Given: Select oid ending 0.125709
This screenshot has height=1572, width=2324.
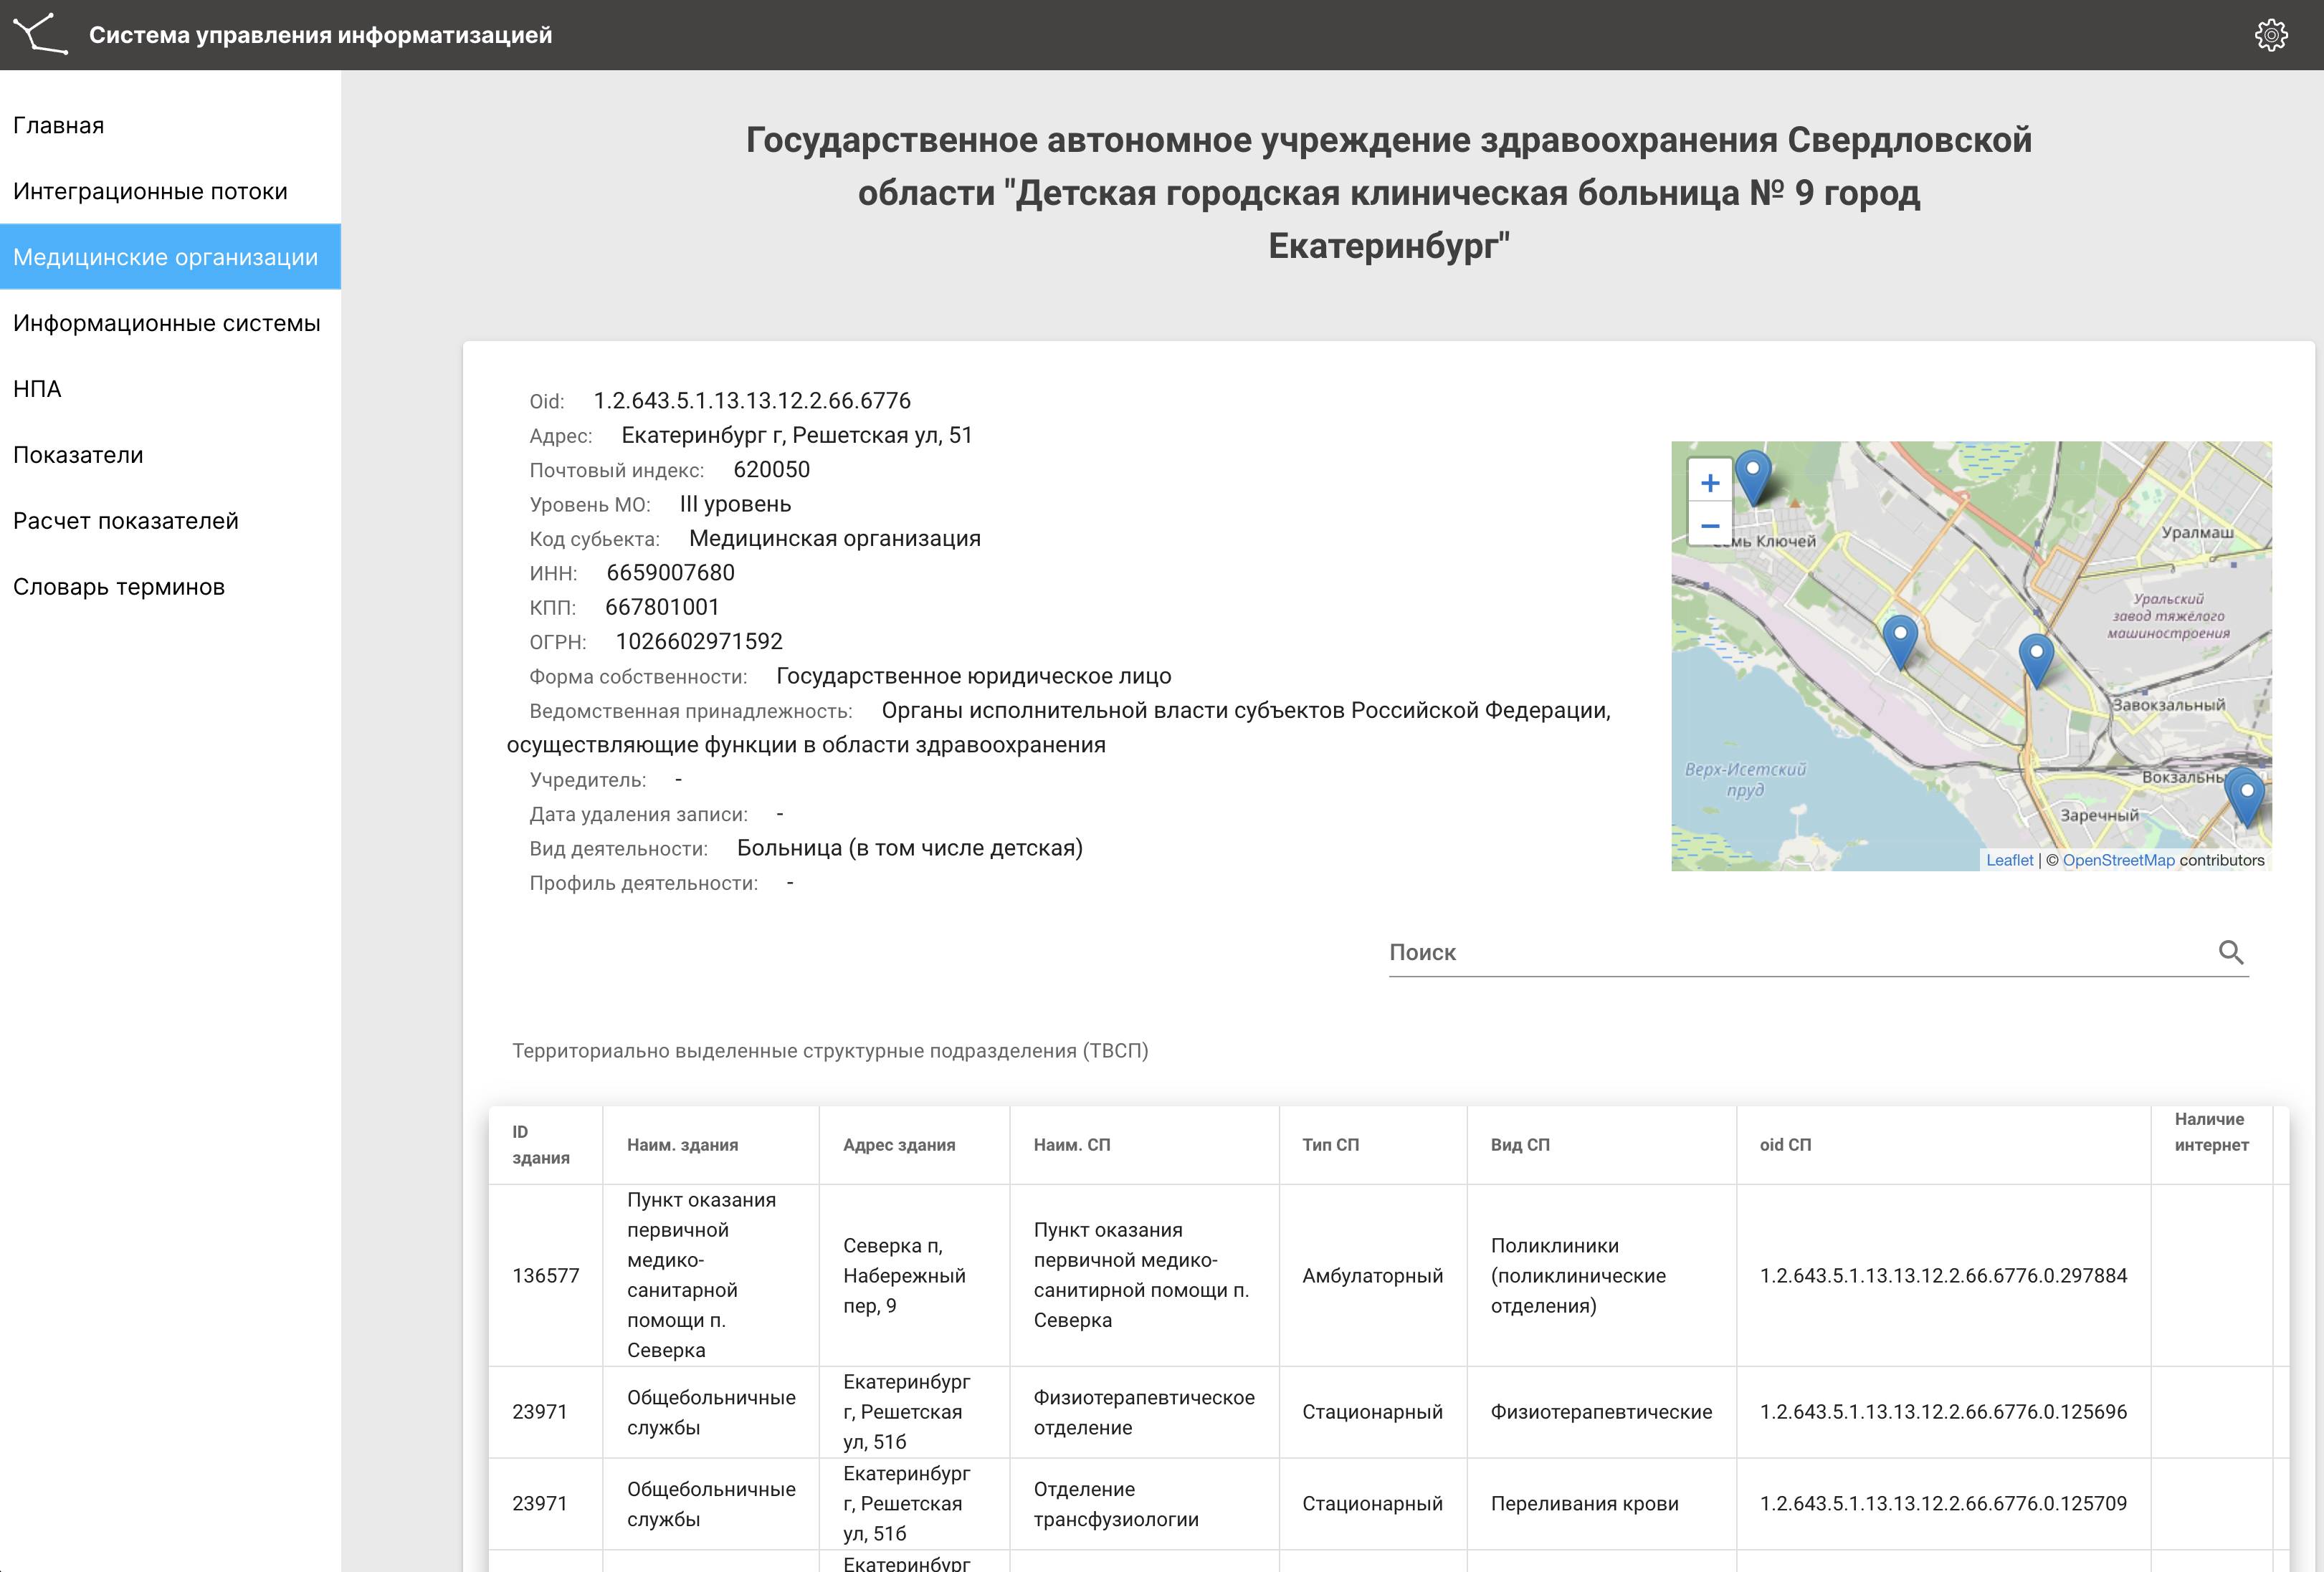Looking at the screenshot, I should tap(1943, 1503).
